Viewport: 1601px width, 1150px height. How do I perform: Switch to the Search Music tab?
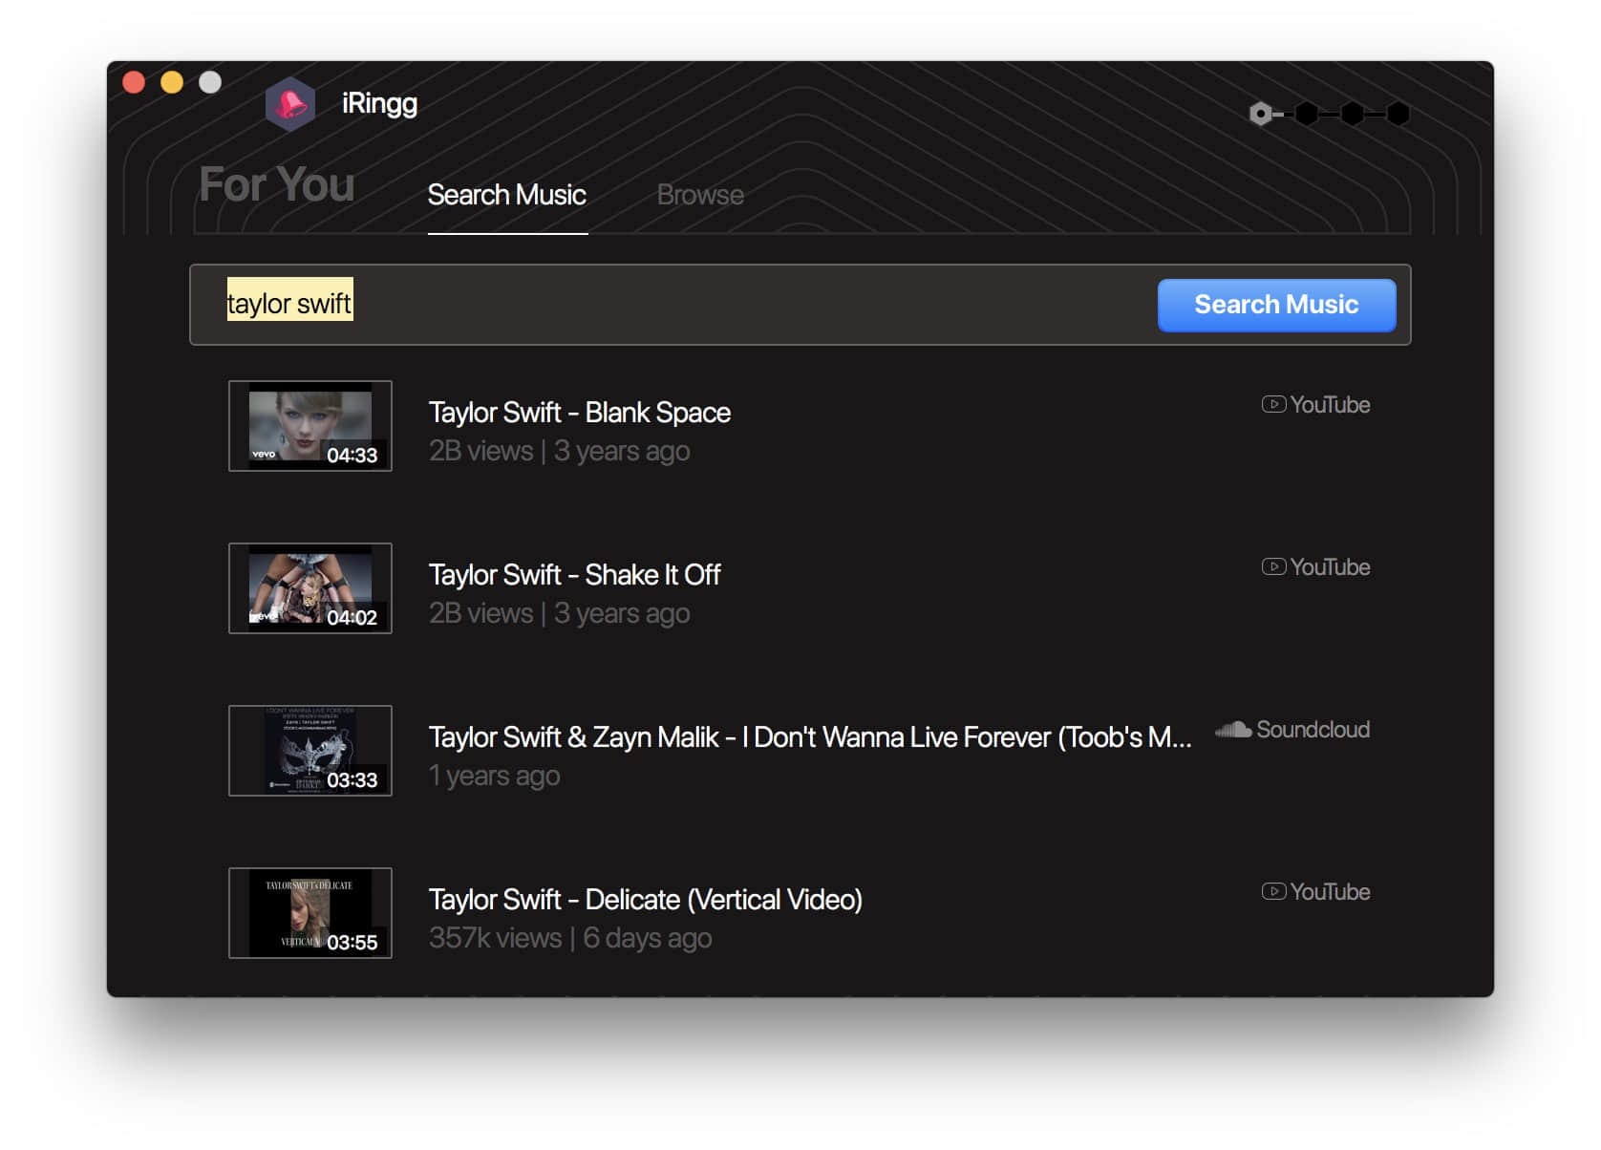[507, 195]
